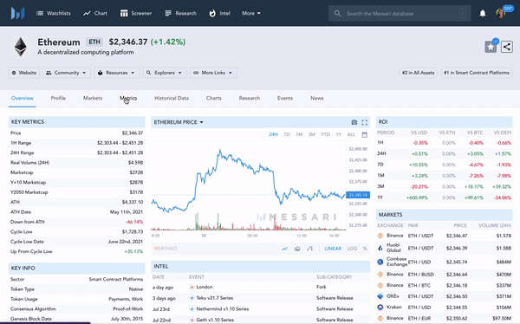Click the star watchlist icon for Ethereum
Screen dimensions: 520x324
[x=491, y=47]
